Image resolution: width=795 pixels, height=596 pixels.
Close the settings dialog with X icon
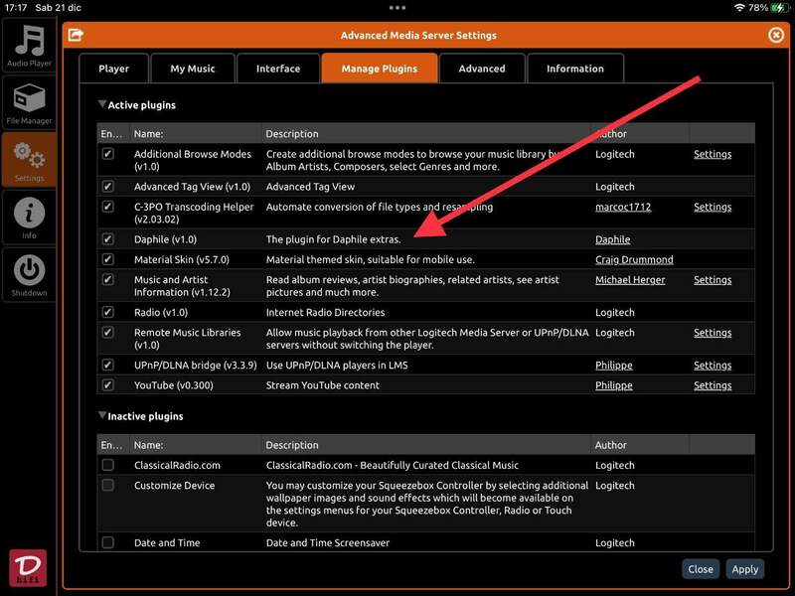coord(776,35)
